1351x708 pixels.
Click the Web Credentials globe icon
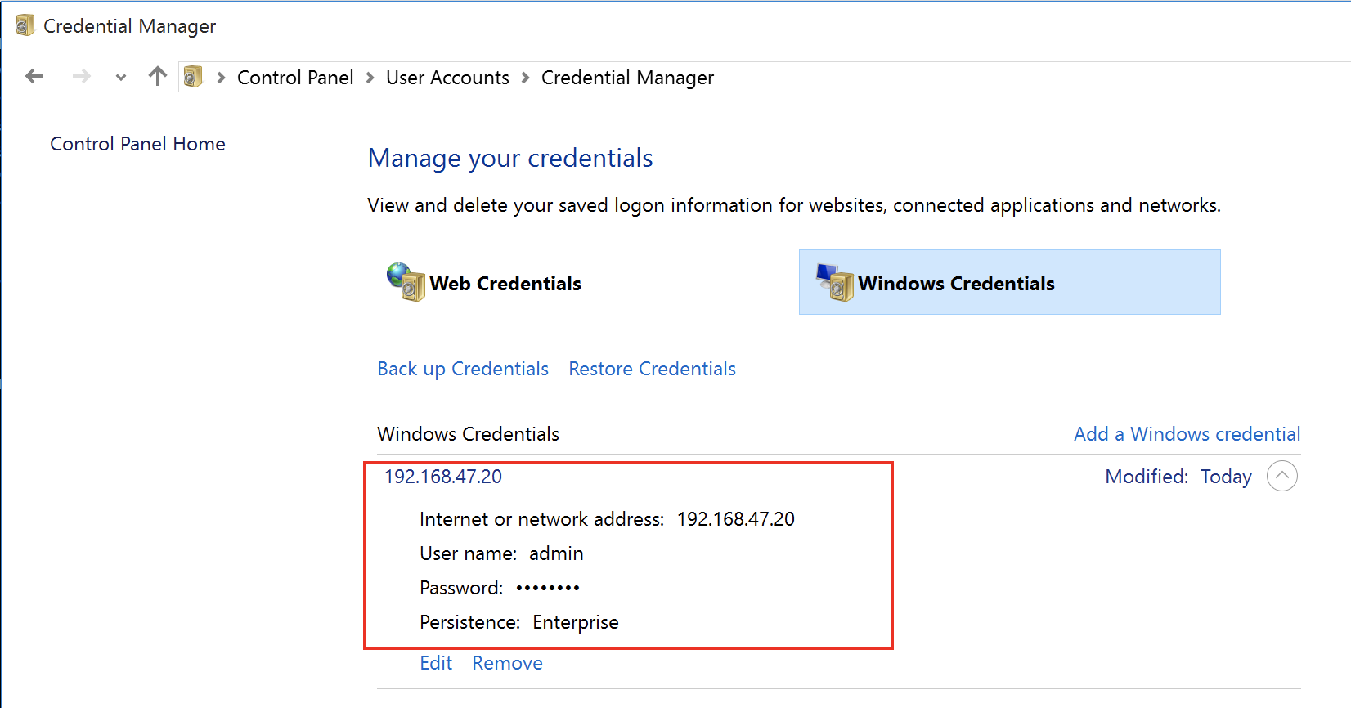[406, 282]
